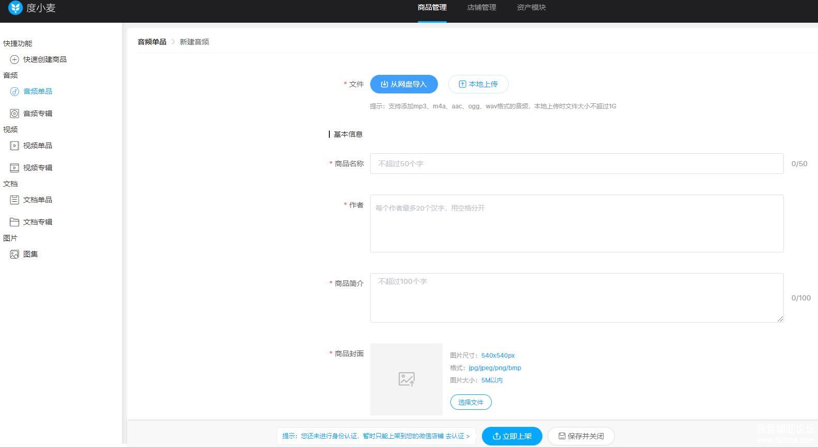This screenshot has width=818, height=447.
Task: Focus the 商品名称 input field
Action: pos(577,164)
